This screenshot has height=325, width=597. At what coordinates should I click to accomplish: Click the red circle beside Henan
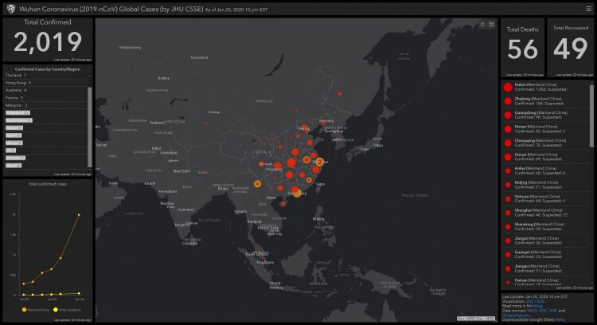point(508,129)
